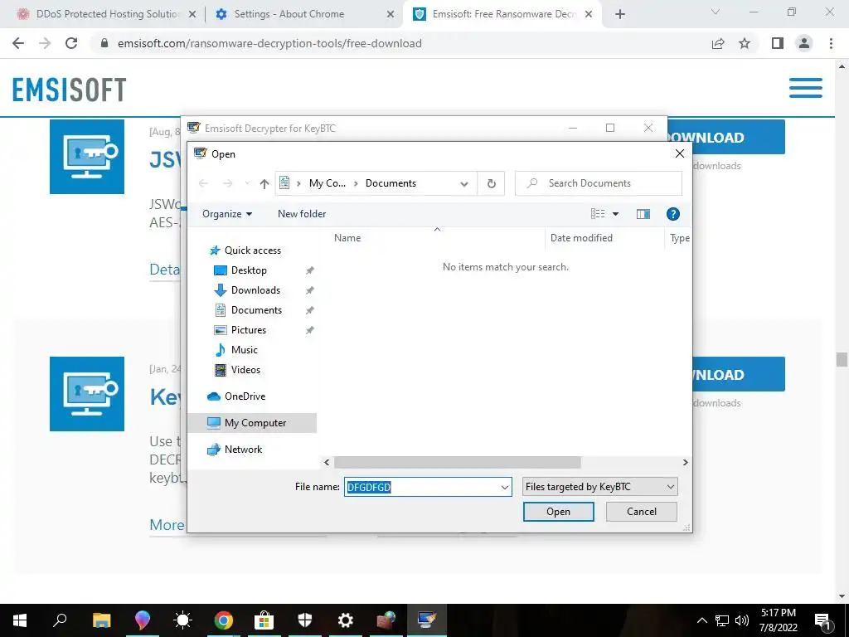Bookmark this page with star icon

coord(745,43)
